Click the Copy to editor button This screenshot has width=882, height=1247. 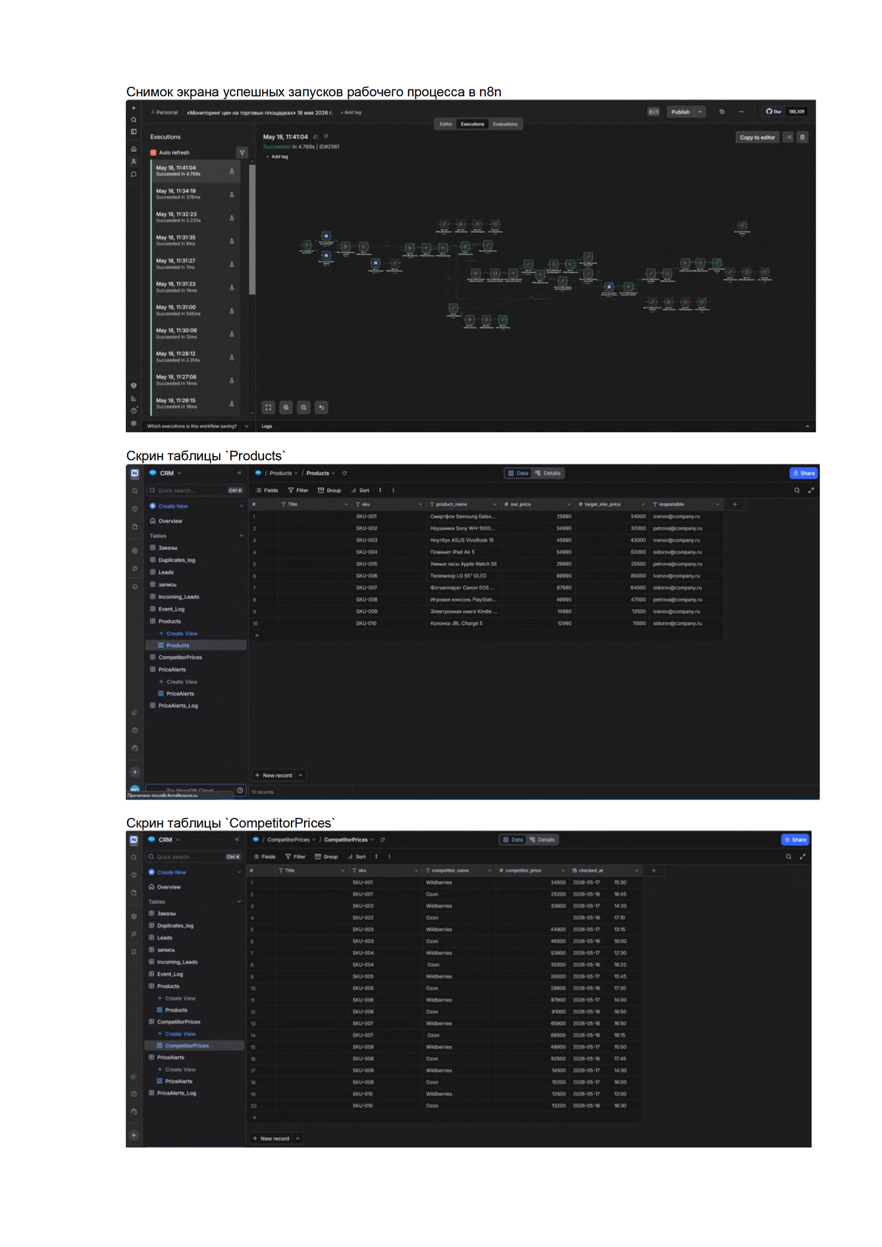pyautogui.click(x=757, y=138)
